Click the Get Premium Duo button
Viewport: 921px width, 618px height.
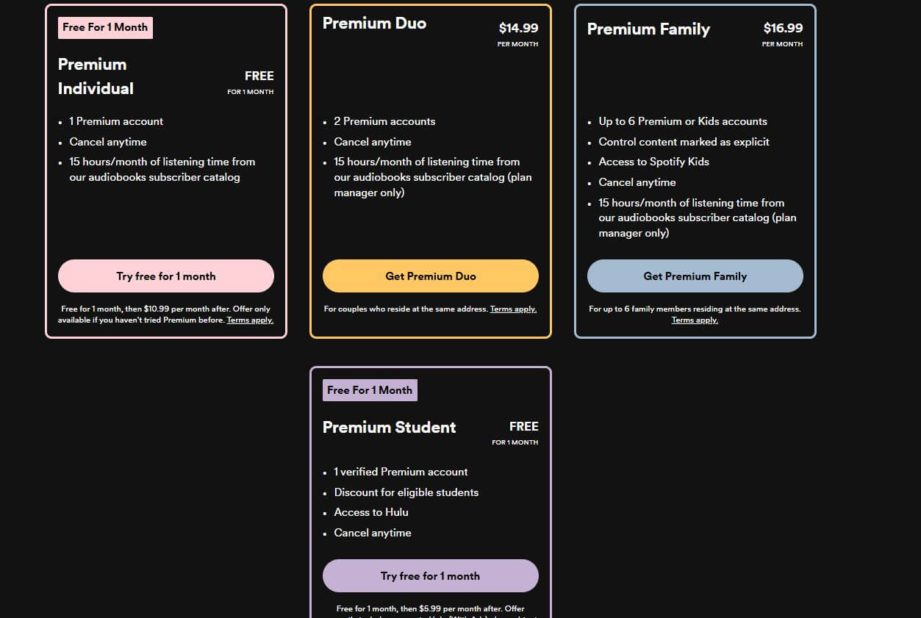click(x=430, y=276)
